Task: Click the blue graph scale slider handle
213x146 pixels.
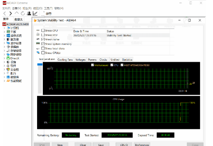Action: tap(40, 65)
